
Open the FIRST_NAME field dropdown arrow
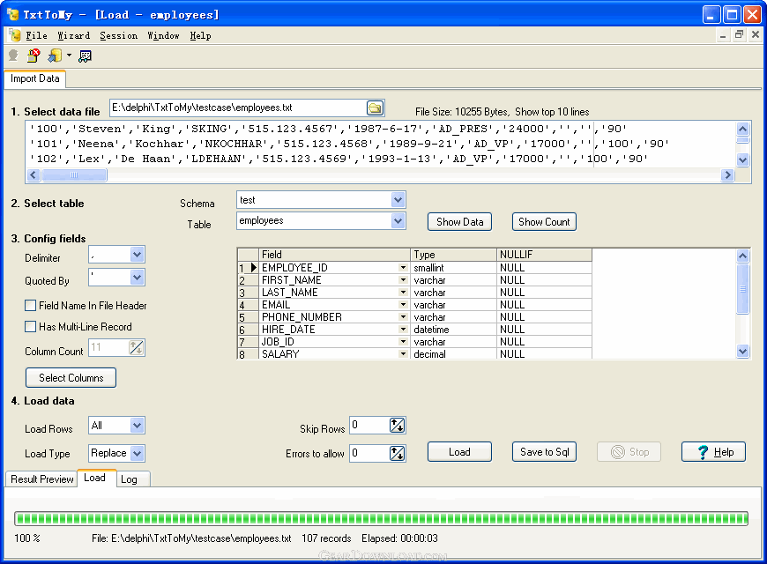pyautogui.click(x=403, y=280)
